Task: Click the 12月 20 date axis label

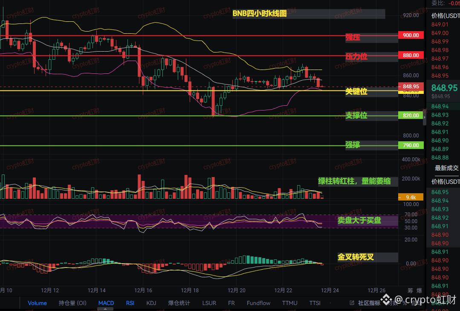Action: (x=237, y=290)
